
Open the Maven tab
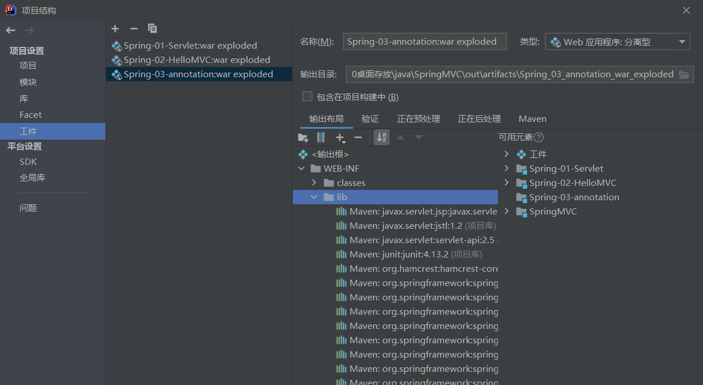tap(532, 119)
